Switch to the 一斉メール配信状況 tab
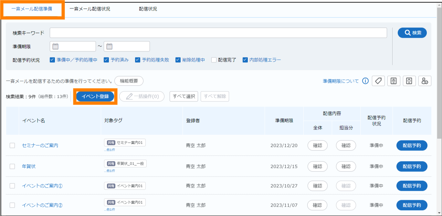 90,9
